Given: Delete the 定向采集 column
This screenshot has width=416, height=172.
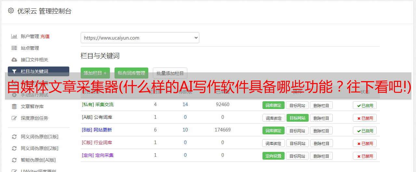Looking at the screenshot, I should (321, 156).
